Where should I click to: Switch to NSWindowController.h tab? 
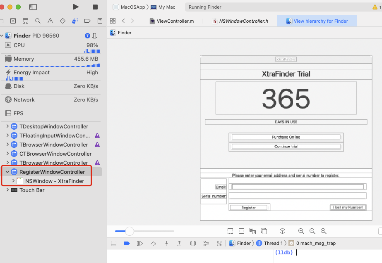240,21
